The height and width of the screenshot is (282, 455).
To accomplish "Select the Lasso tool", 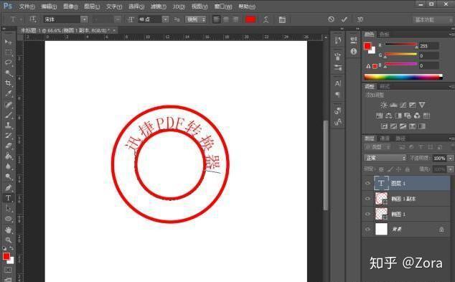I will click(x=8, y=62).
